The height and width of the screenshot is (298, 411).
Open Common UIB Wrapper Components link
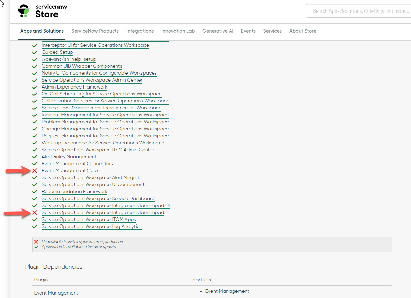point(82,66)
